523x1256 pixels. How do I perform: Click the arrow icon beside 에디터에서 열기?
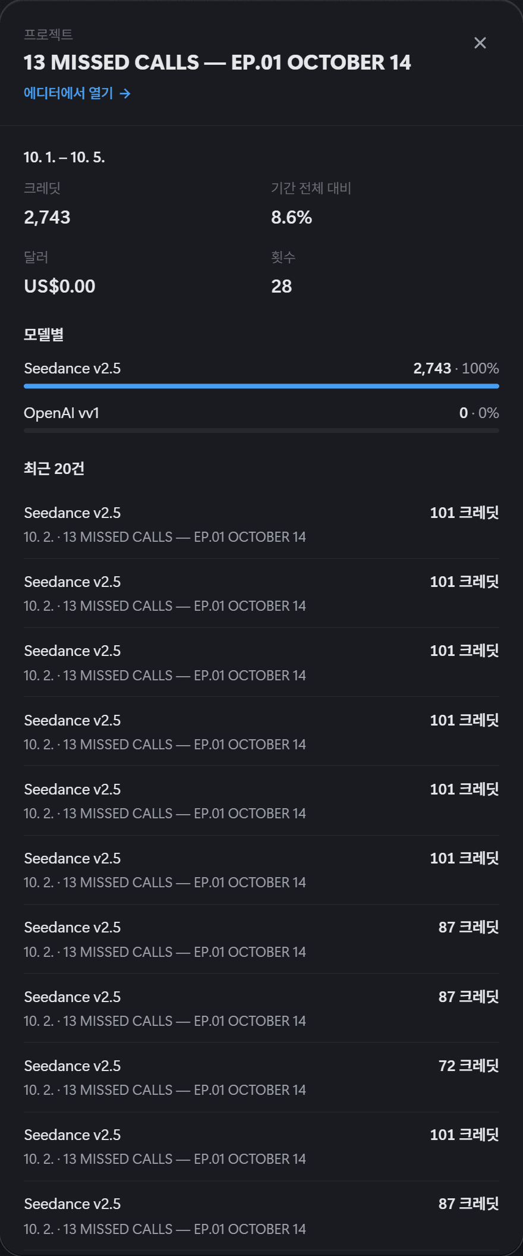[125, 93]
